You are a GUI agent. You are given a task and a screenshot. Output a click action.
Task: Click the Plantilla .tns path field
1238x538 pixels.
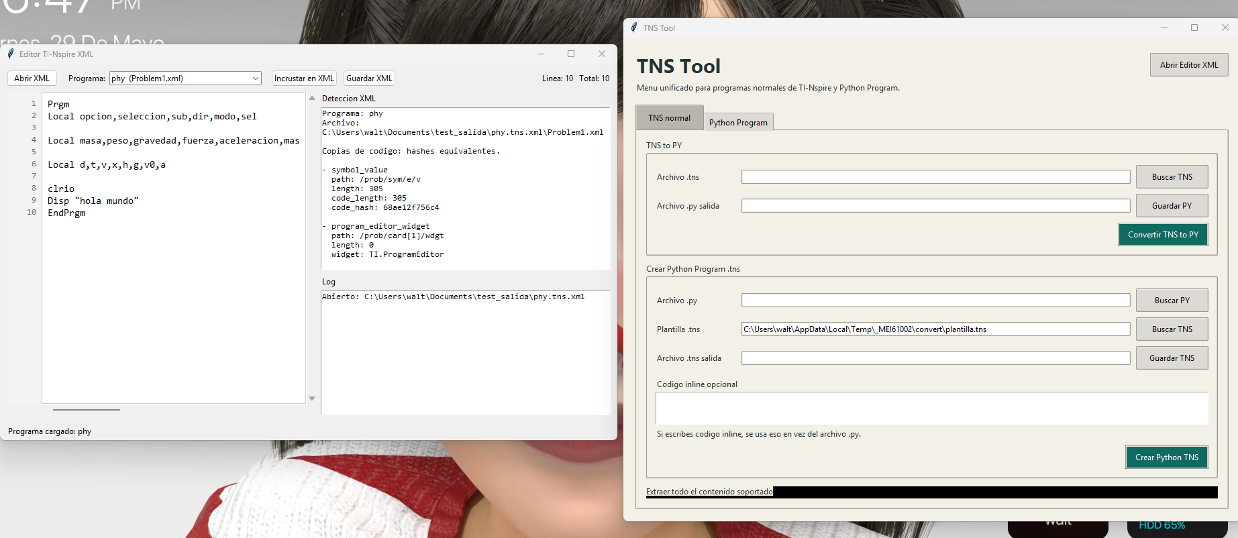pos(936,329)
